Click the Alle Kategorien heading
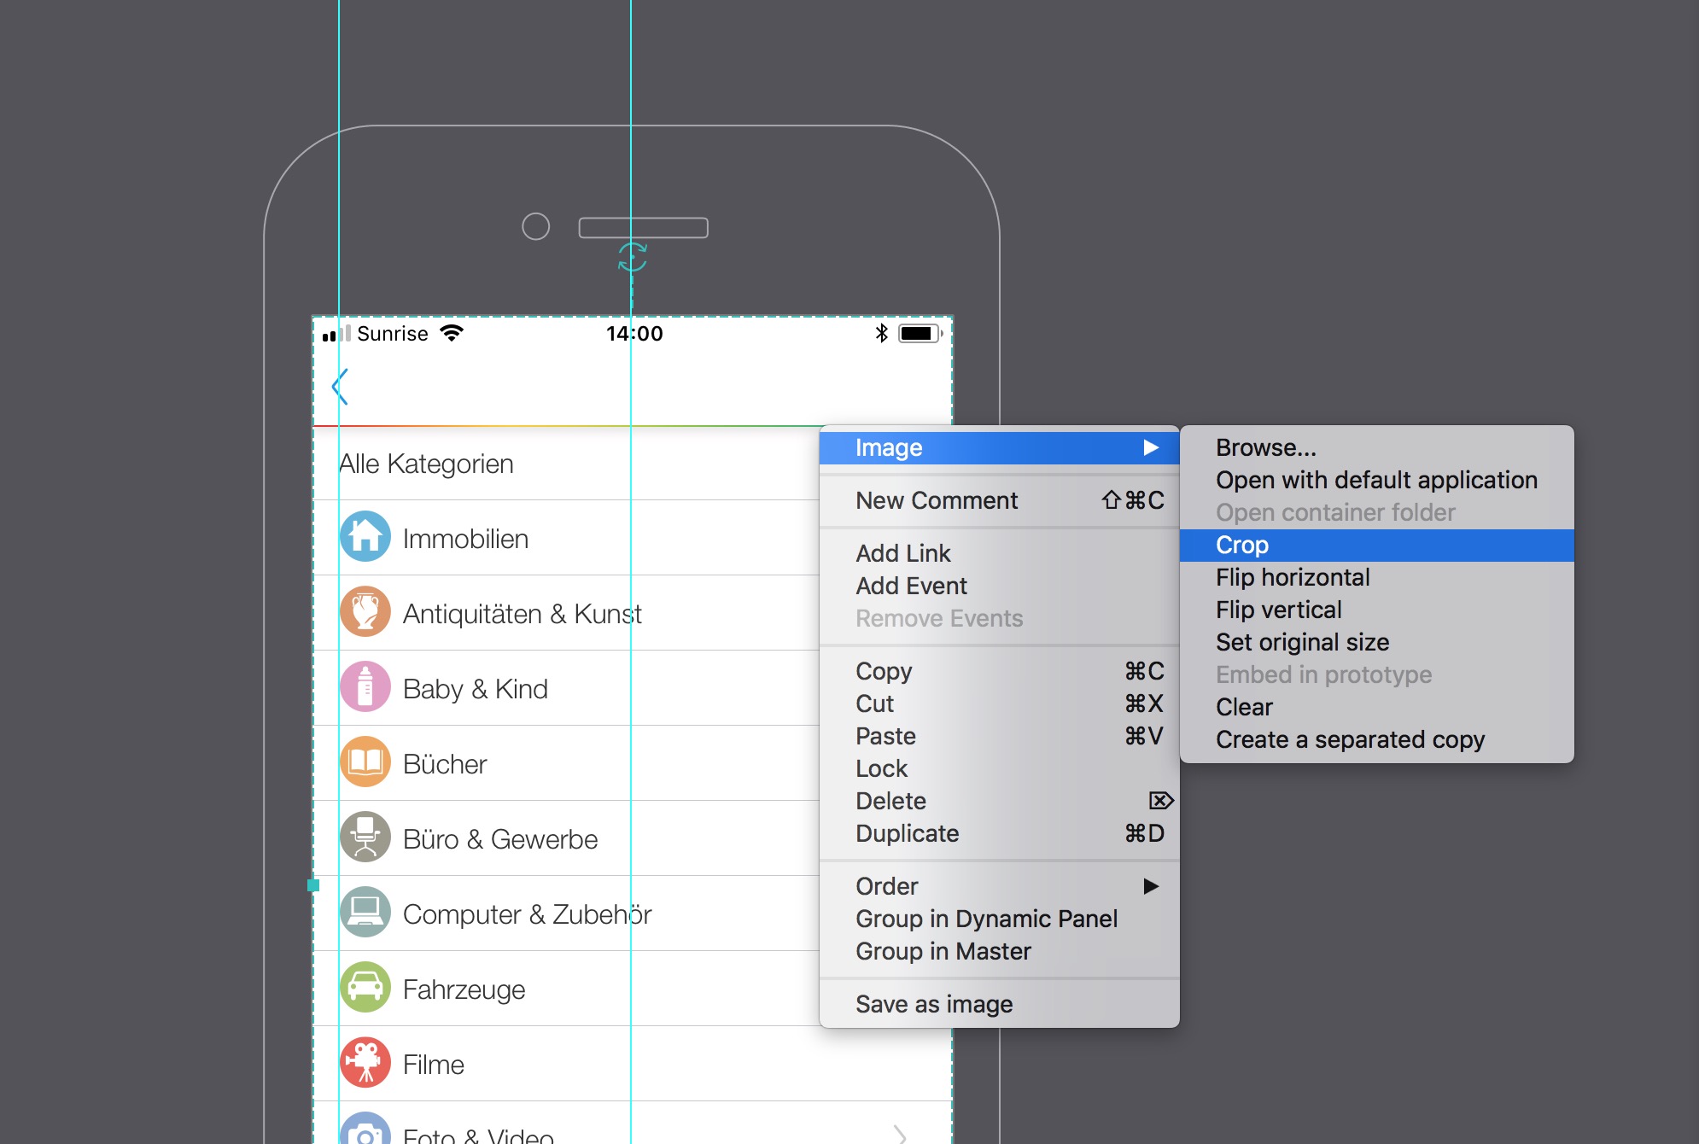 (x=426, y=464)
